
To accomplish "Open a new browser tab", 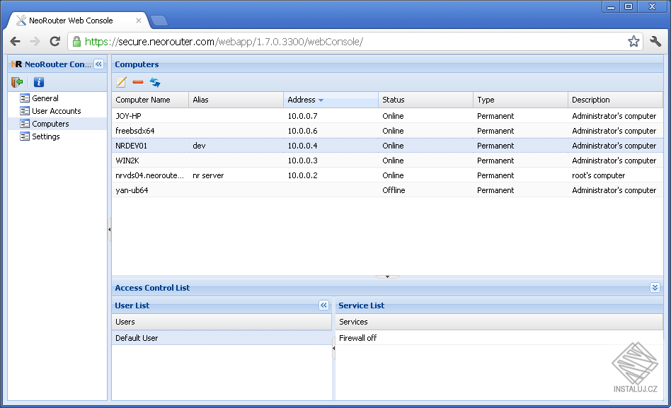I will point(159,21).
